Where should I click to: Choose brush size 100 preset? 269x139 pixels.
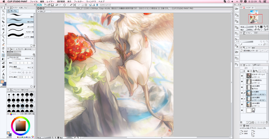(x=31, y=100)
